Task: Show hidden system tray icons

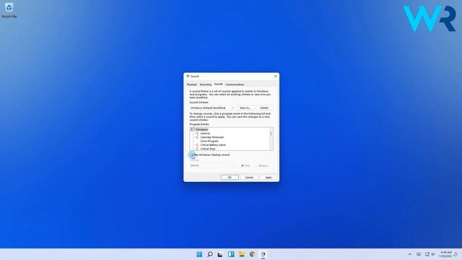Action: 410,254
